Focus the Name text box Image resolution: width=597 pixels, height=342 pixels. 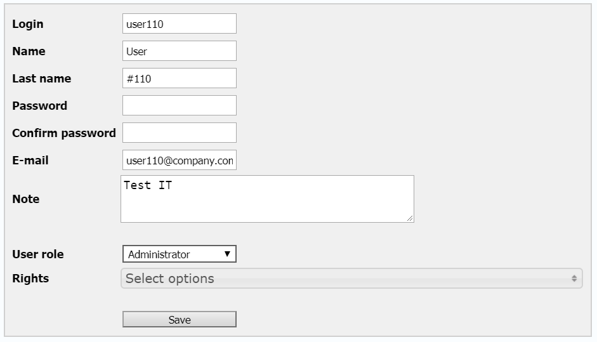click(179, 51)
